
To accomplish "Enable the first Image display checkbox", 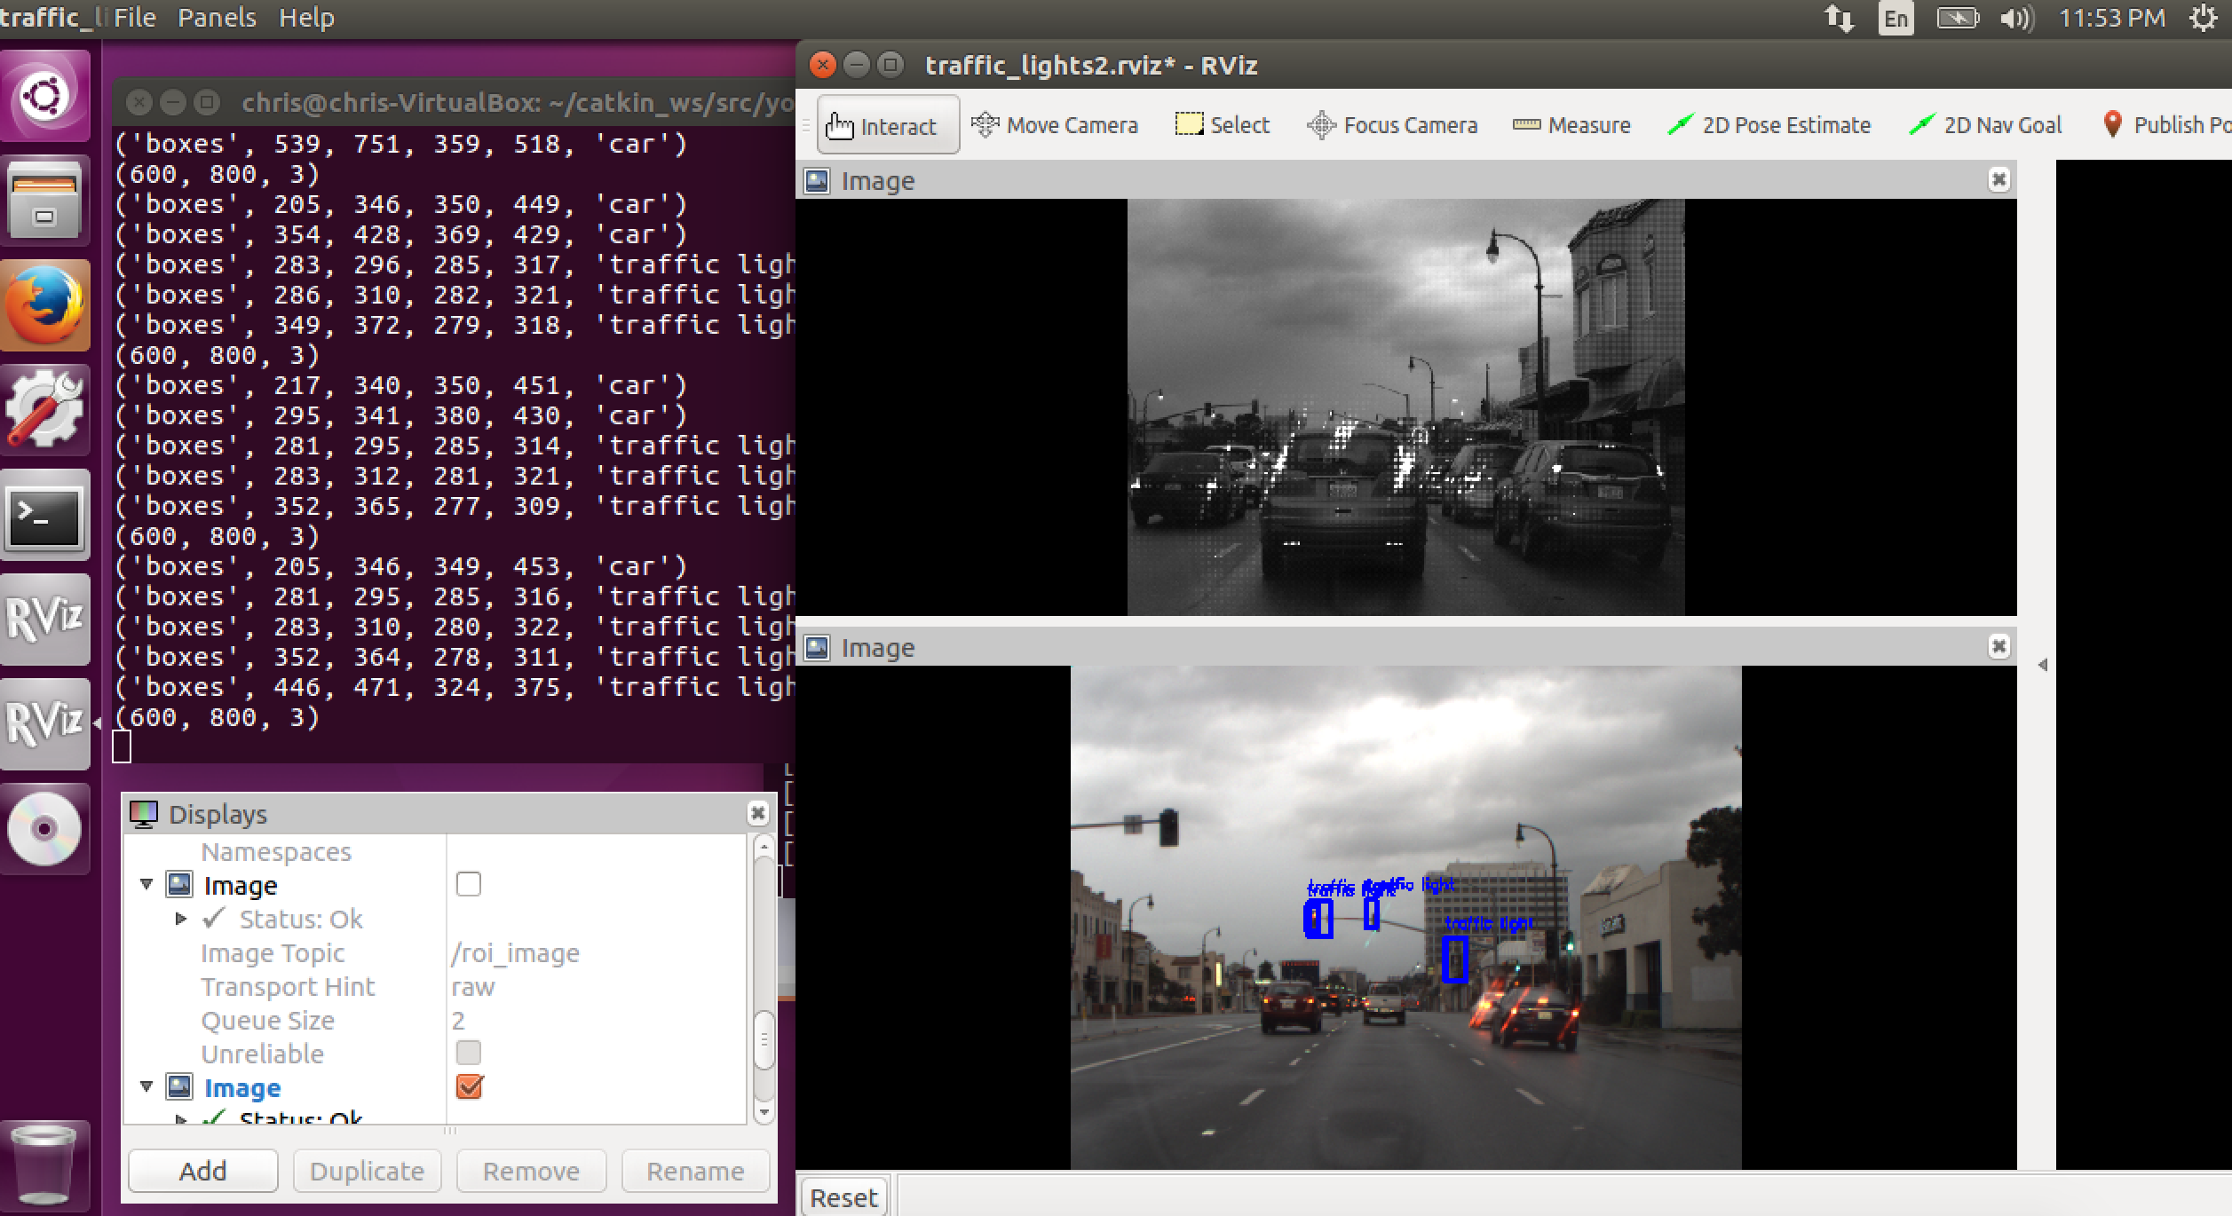I will click(x=468, y=884).
